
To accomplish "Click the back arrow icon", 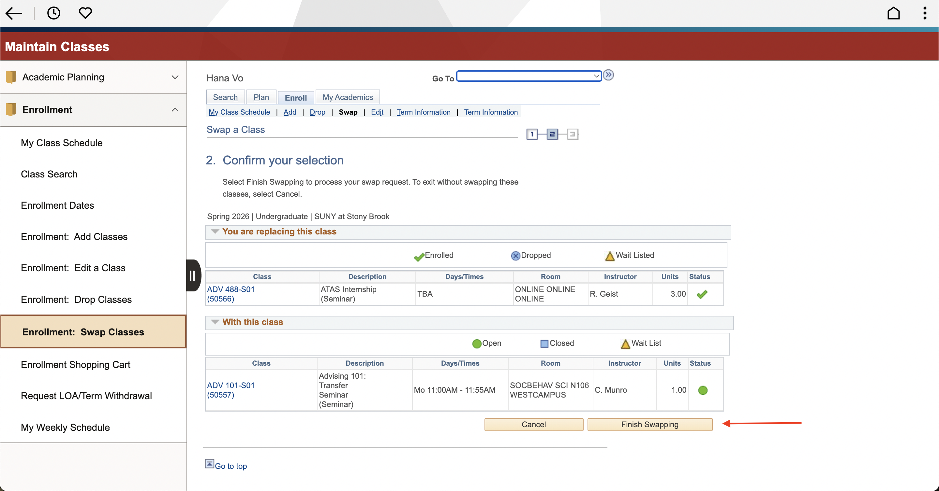I will [14, 13].
